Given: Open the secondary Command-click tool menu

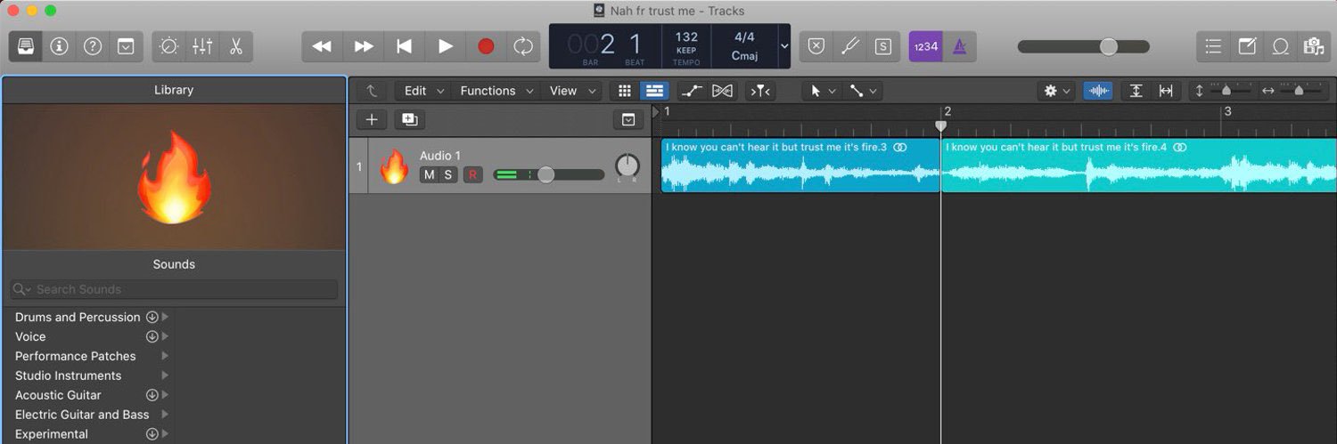Looking at the screenshot, I should tap(862, 91).
